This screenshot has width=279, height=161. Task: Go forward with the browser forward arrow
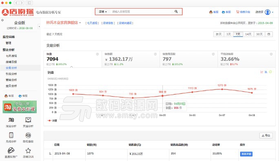pos(22,3)
